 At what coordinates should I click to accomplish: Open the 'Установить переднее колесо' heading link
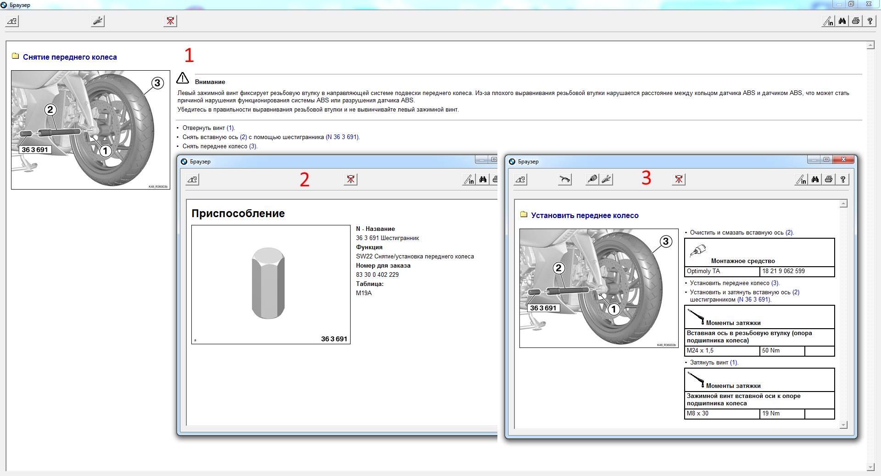[x=585, y=216]
